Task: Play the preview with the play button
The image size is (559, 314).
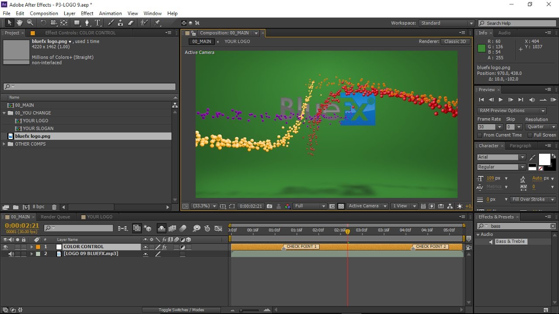Action: click(501, 100)
